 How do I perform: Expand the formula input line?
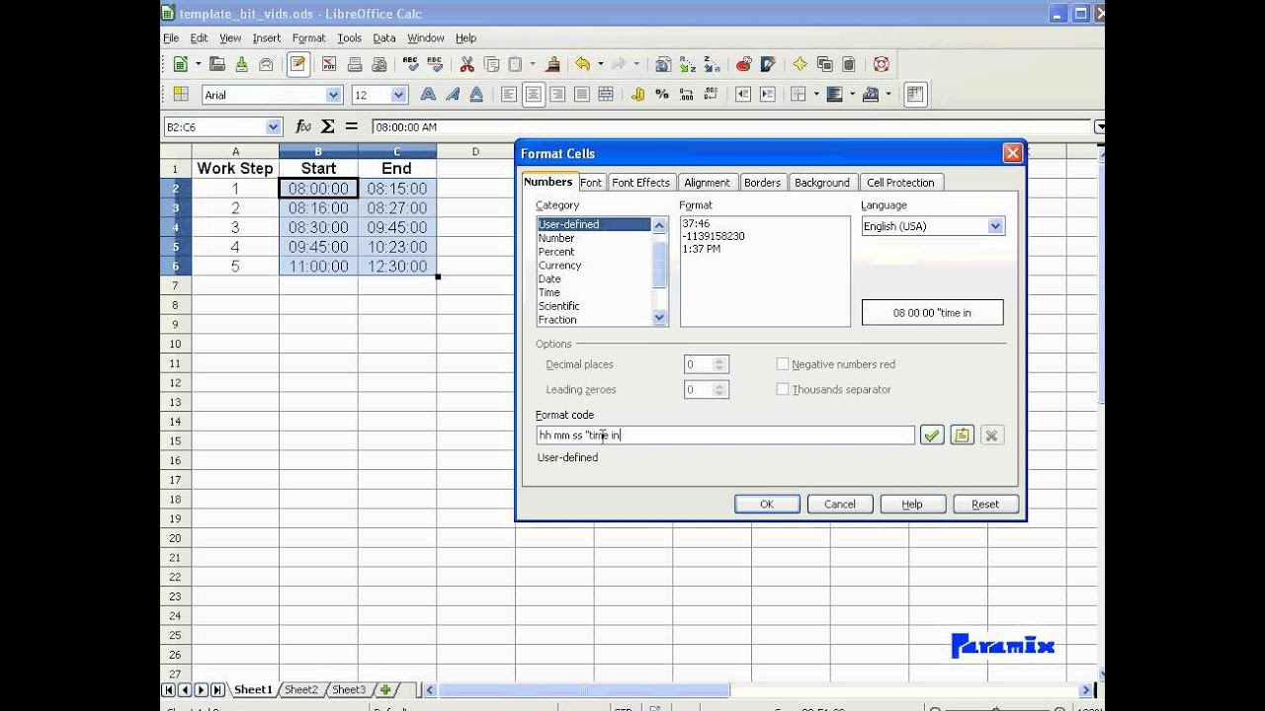[x=1100, y=126]
